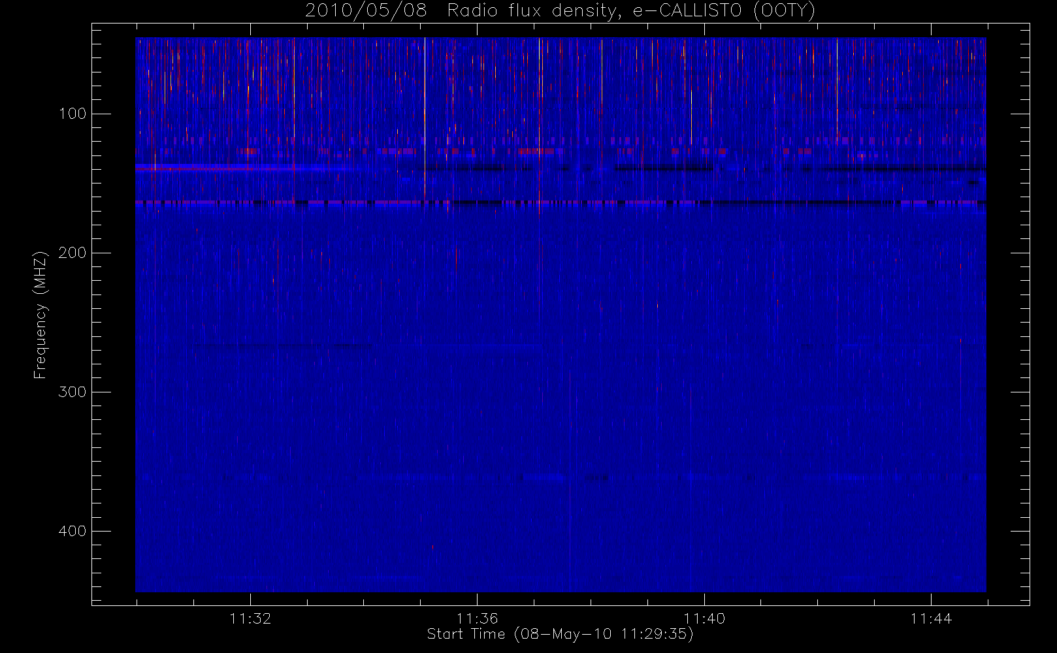Viewport: 1057px width, 653px height.
Task: Click the 11:32 time tick label
Action: point(250,618)
